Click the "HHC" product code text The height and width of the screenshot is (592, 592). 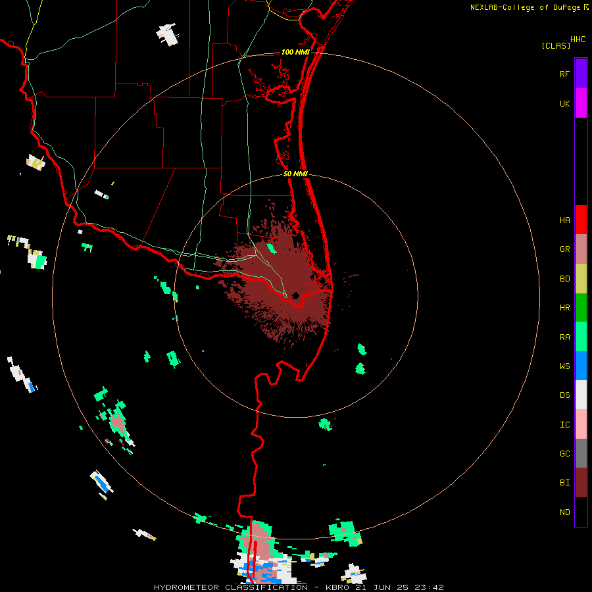pyautogui.click(x=578, y=39)
